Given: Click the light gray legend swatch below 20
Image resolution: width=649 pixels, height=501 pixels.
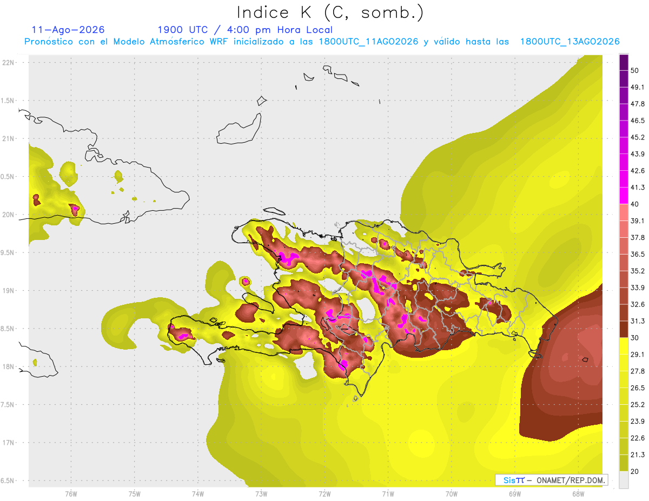Looking at the screenshot, I should coord(624,479).
